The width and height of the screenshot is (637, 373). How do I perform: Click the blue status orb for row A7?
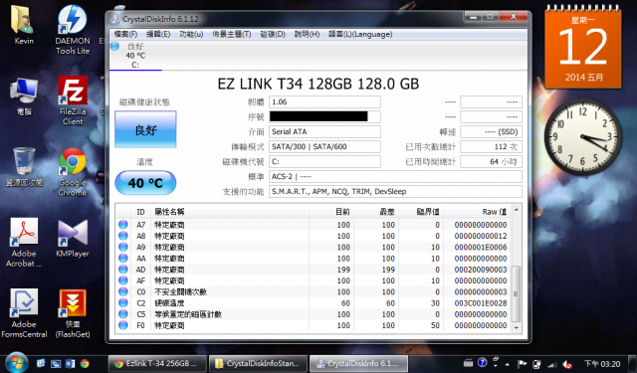click(x=123, y=225)
